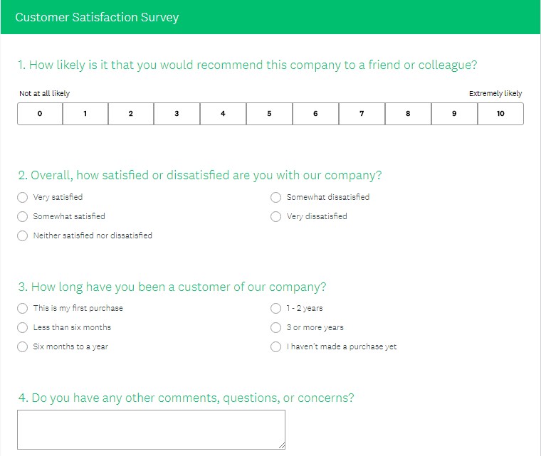Select the Very dissatisfied option
Image resolution: width=541 pixels, height=456 pixels.
[275, 216]
